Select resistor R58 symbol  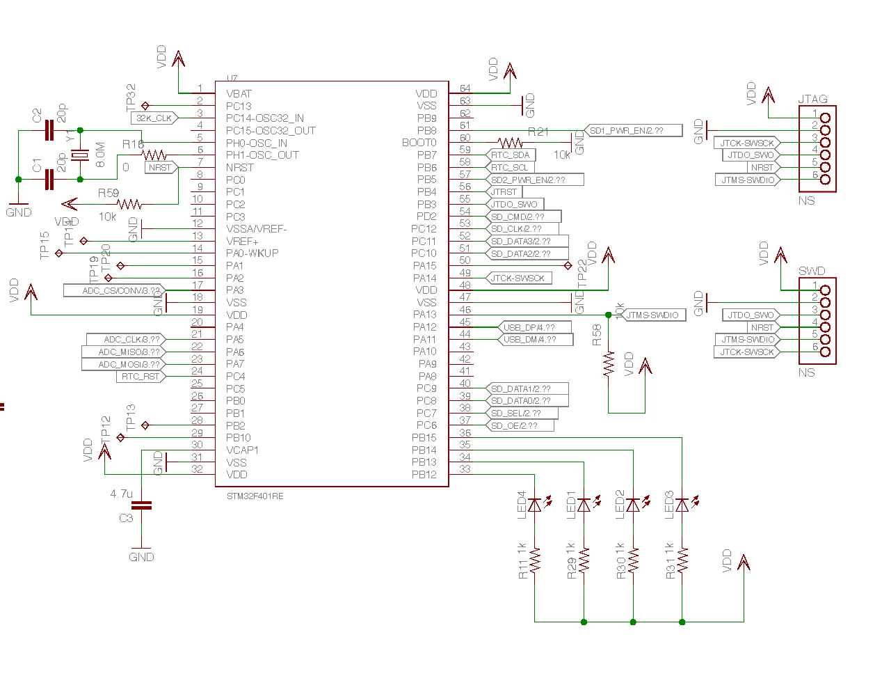pyautogui.click(x=609, y=364)
